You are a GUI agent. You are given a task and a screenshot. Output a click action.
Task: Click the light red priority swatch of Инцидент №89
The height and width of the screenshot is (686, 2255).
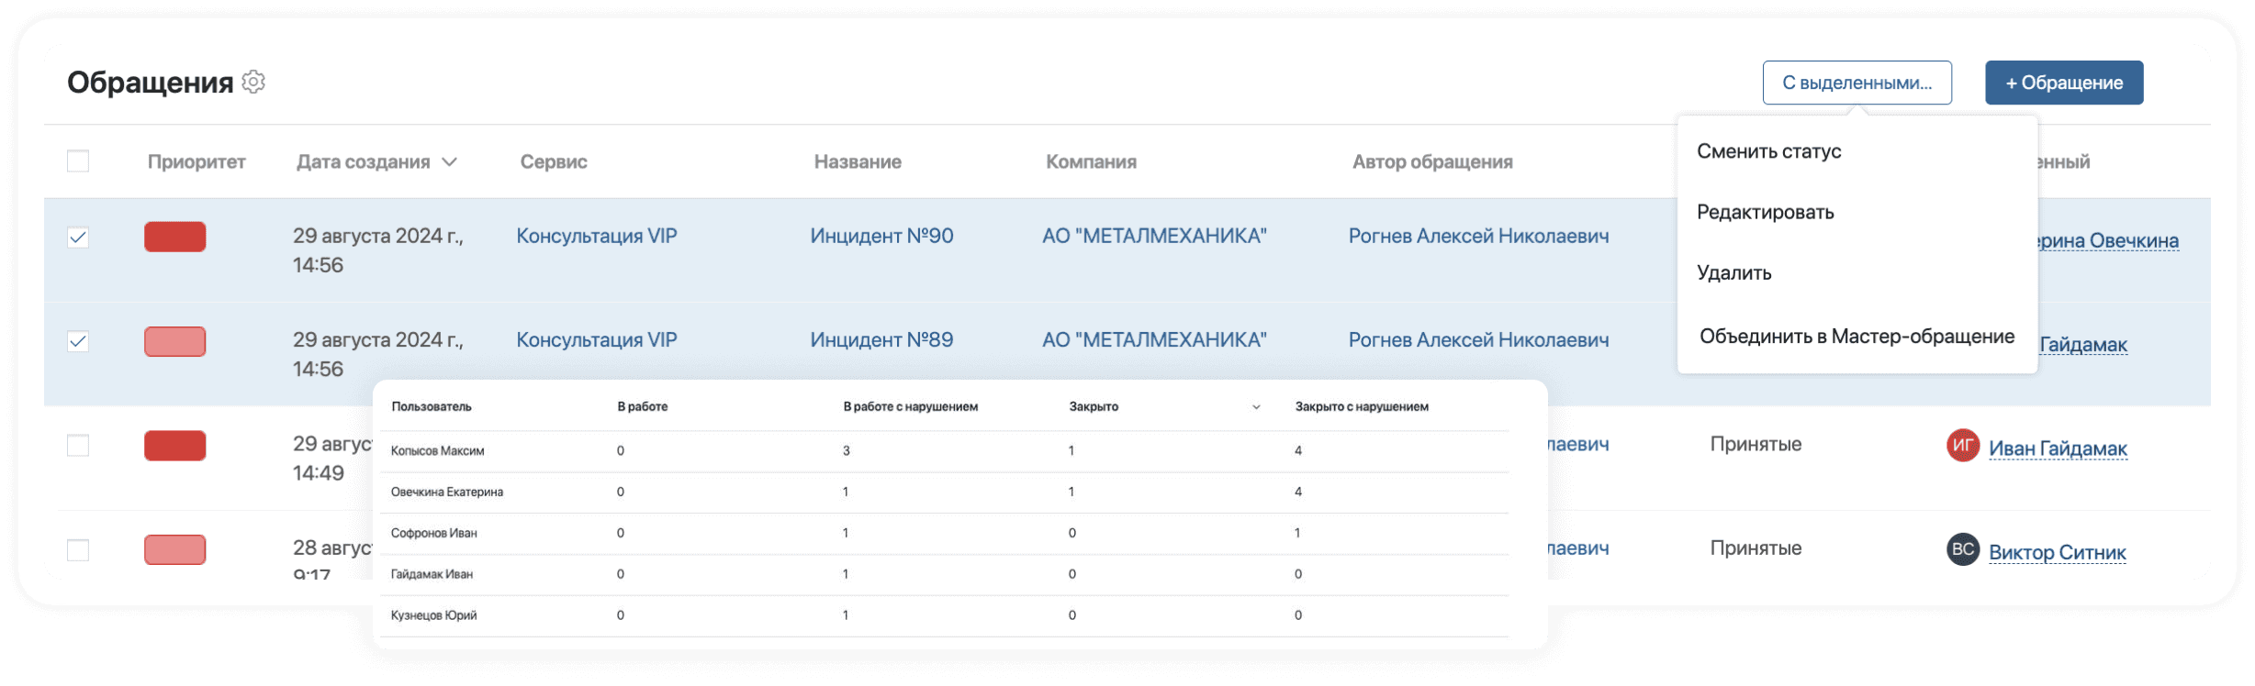tap(174, 341)
